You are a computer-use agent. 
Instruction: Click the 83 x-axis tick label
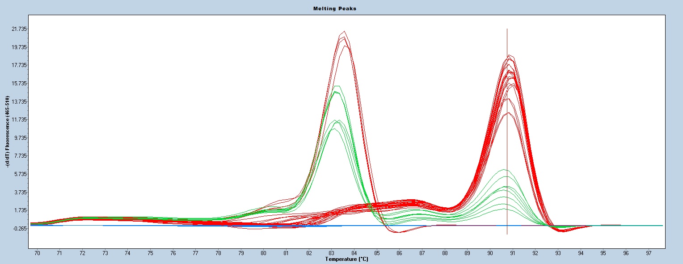click(331, 253)
